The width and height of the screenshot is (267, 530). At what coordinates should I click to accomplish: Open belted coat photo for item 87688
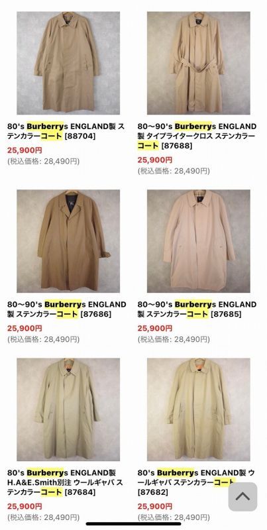[x=198, y=63]
